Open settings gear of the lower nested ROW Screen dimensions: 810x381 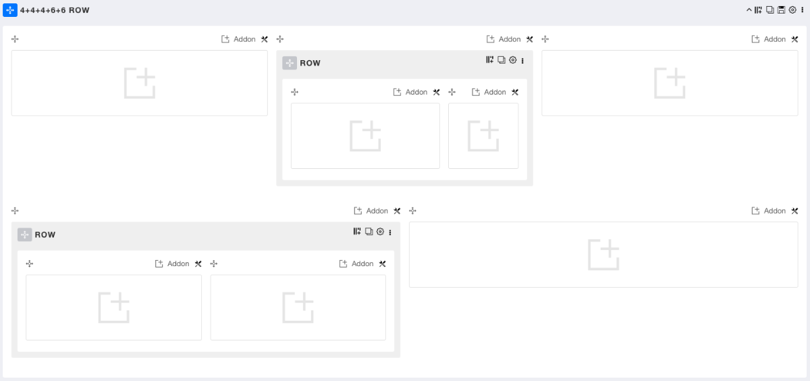[x=380, y=232]
